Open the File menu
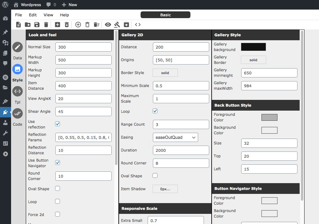This screenshot has width=319, height=224. [x=18, y=15]
